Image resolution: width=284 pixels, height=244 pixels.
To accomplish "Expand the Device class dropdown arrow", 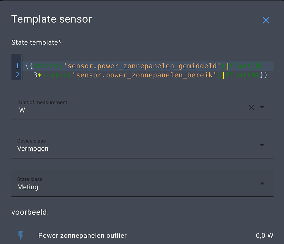I will click(262, 145).
